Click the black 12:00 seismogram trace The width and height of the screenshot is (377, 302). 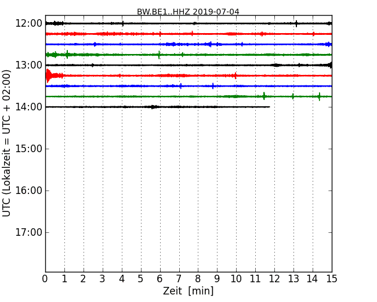(x=188, y=23)
